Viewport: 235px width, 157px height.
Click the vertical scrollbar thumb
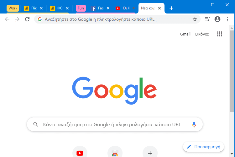232,71
